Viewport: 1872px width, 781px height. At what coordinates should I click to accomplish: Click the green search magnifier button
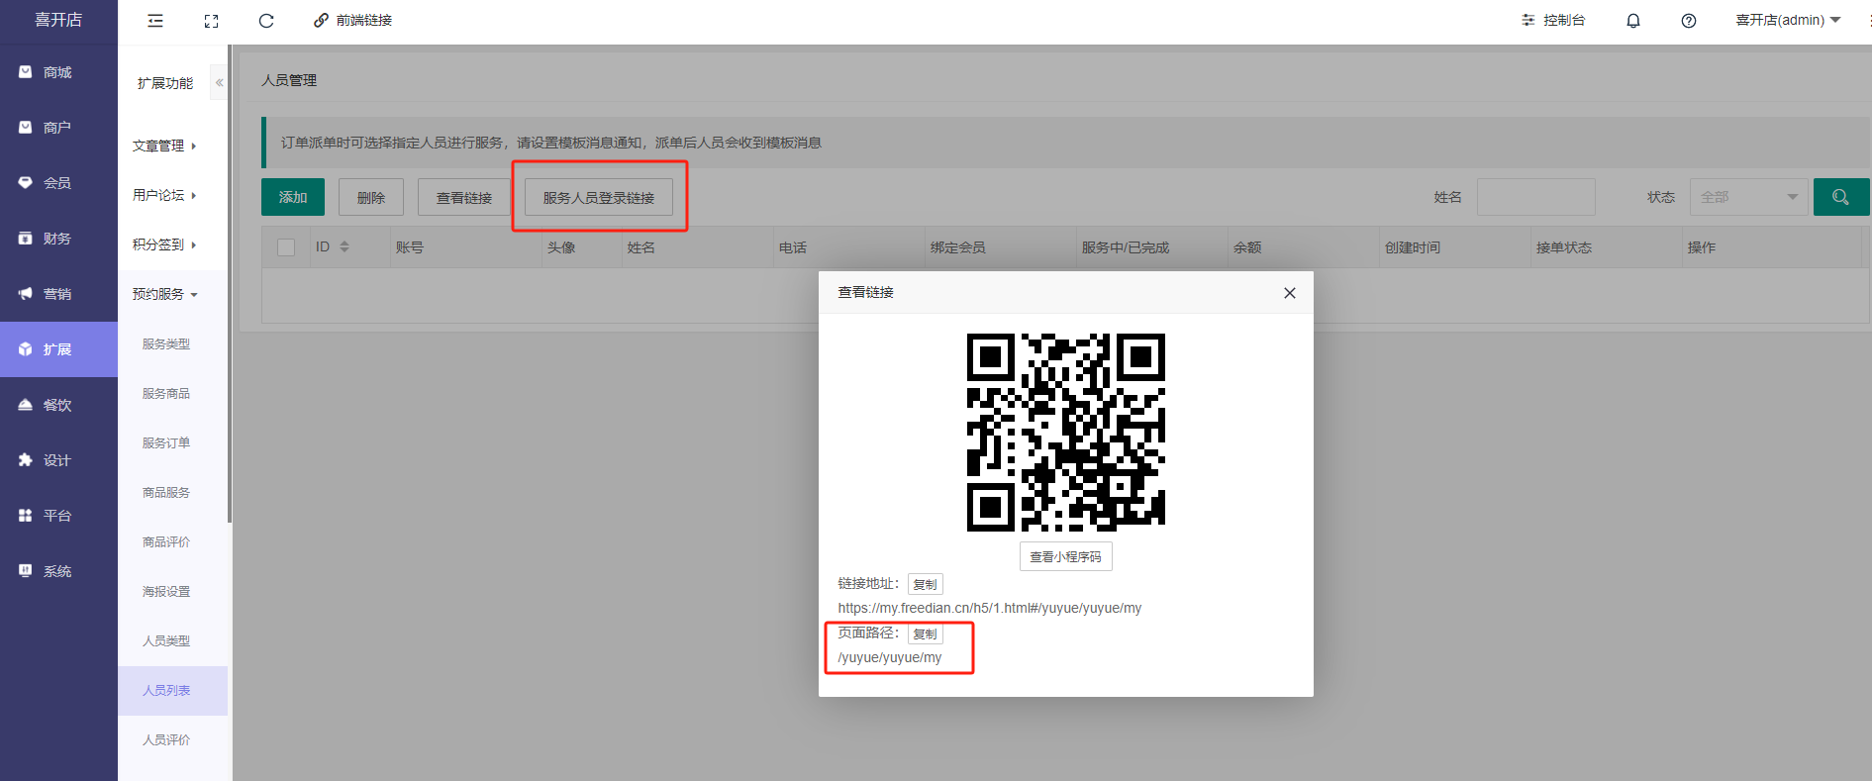pos(1841,197)
